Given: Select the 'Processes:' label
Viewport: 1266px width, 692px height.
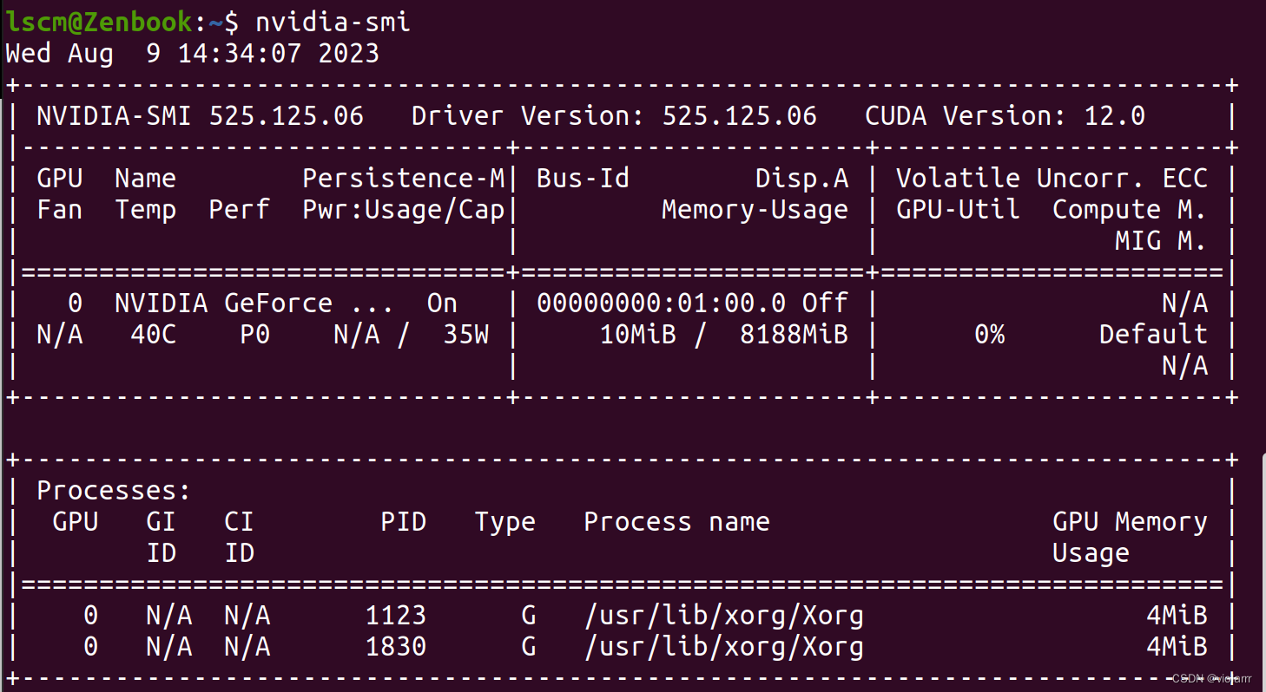Looking at the screenshot, I should [114, 491].
